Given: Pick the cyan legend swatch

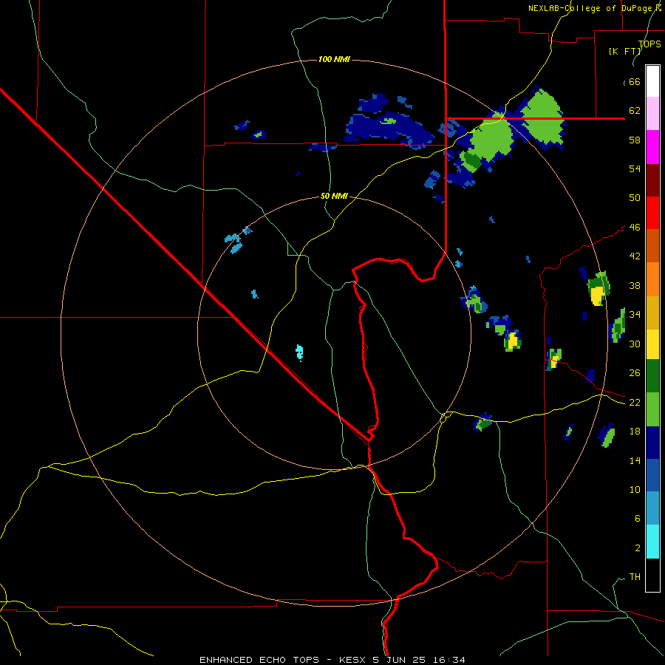Looking at the screenshot, I should tap(652, 542).
